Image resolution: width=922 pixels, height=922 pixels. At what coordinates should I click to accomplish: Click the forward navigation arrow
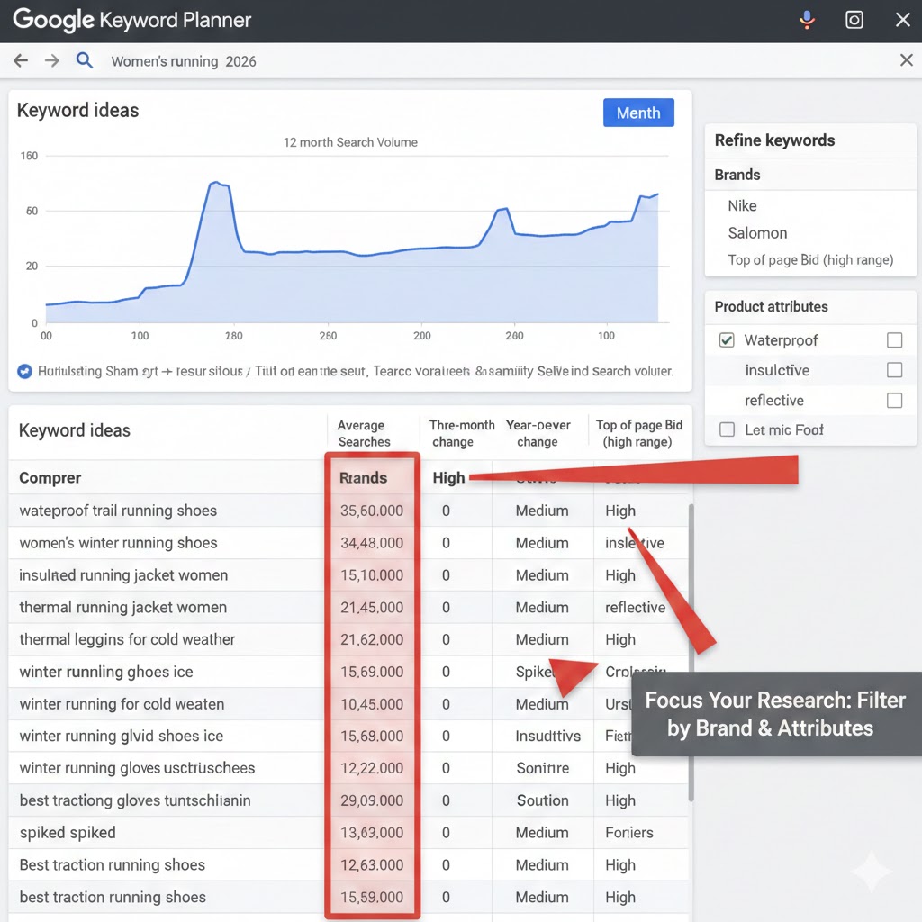click(x=51, y=60)
